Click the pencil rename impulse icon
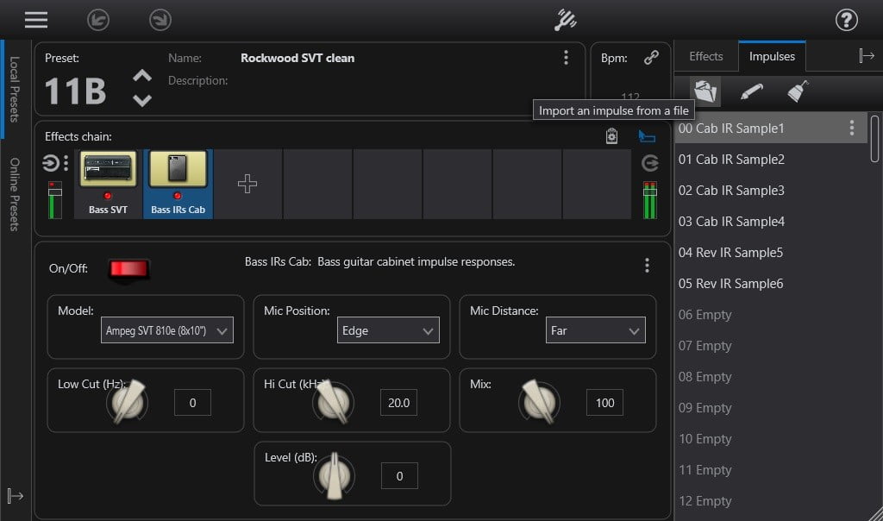This screenshot has height=521, width=883. pos(751,91)
